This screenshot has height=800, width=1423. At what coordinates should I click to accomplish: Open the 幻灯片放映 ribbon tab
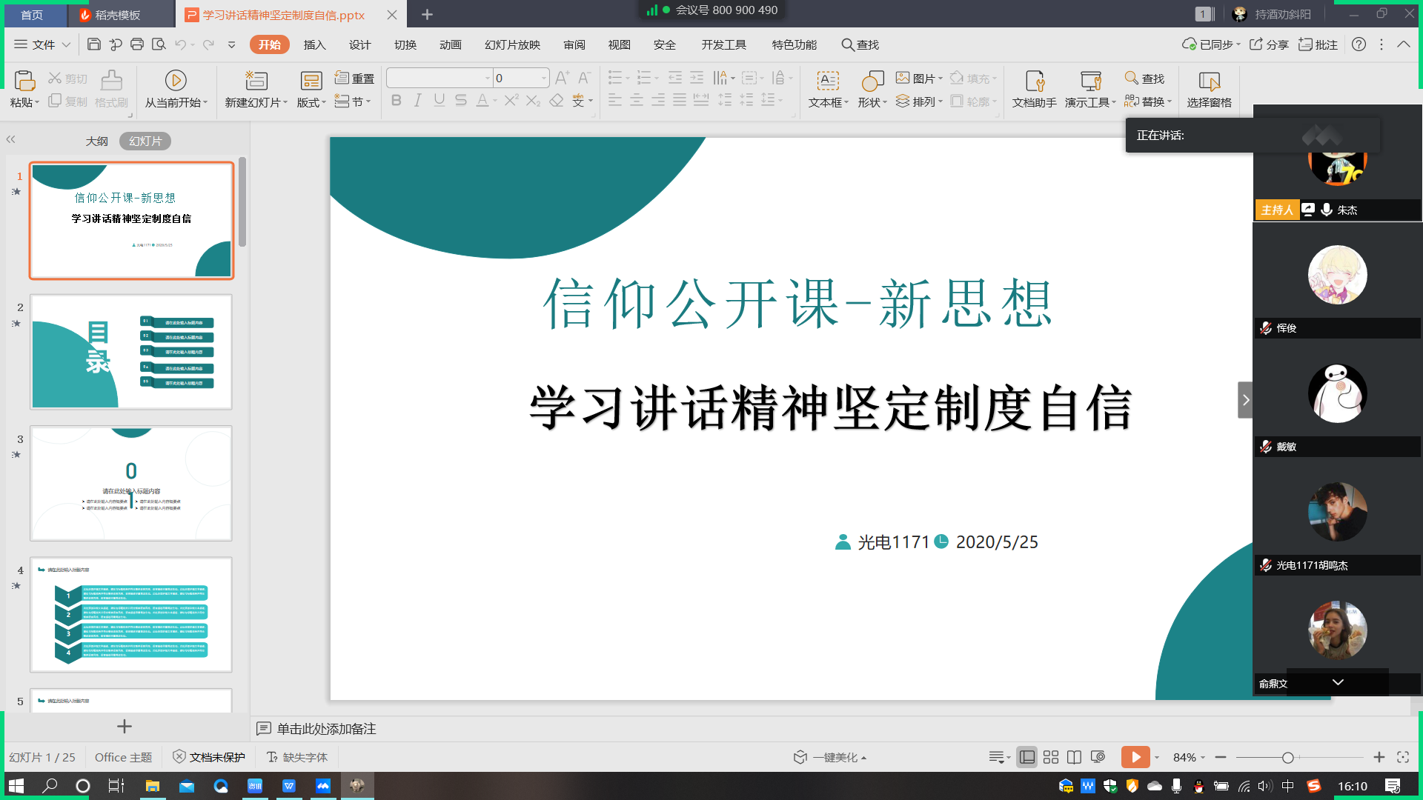[512, 44]
